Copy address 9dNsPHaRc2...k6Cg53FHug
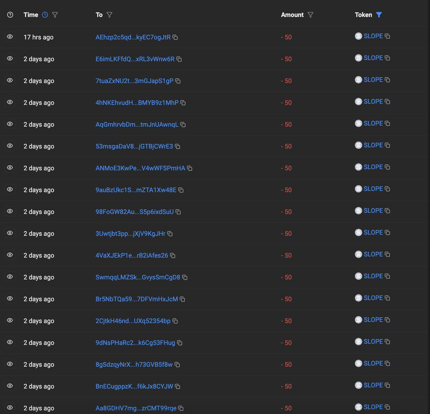Screen dimensions: 430x414 (180, 343)
